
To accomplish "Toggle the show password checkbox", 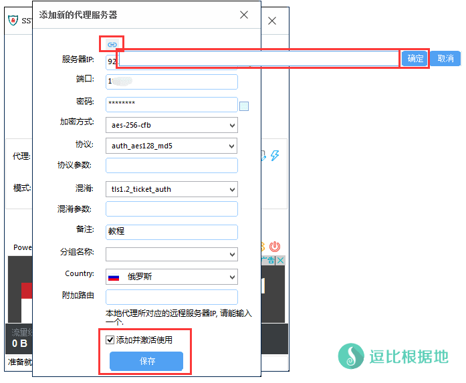I will pos(244,106).
